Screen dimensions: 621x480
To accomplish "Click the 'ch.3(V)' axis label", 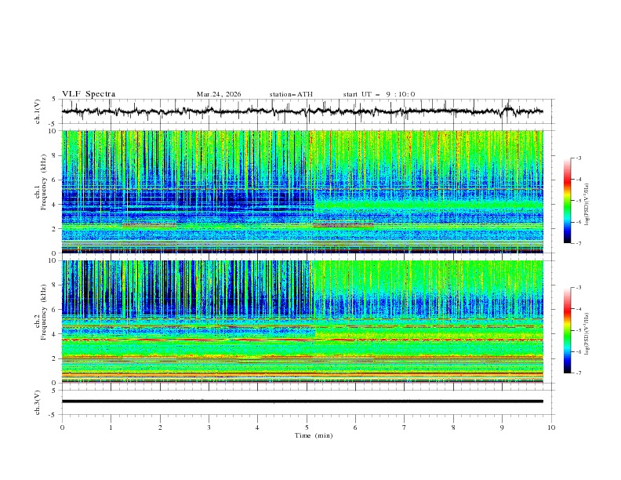I will tap(38, 402).
